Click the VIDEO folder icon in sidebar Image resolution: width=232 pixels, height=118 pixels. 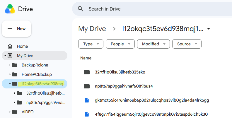[x=15, y=112]
